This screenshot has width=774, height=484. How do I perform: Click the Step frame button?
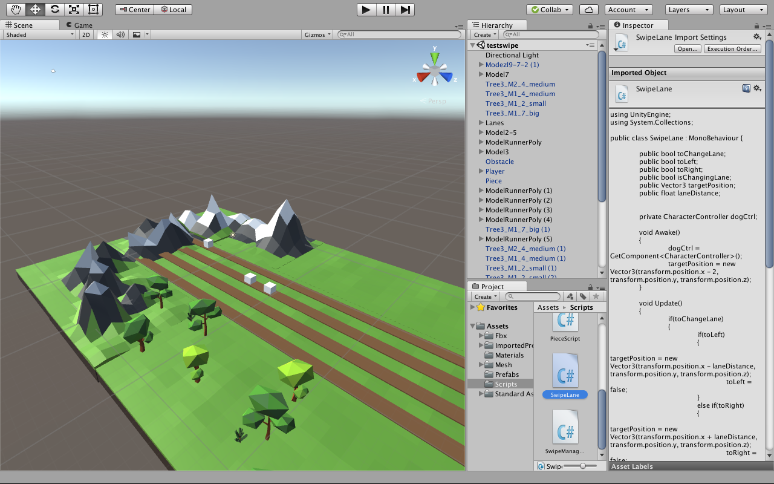click(405, 10)
